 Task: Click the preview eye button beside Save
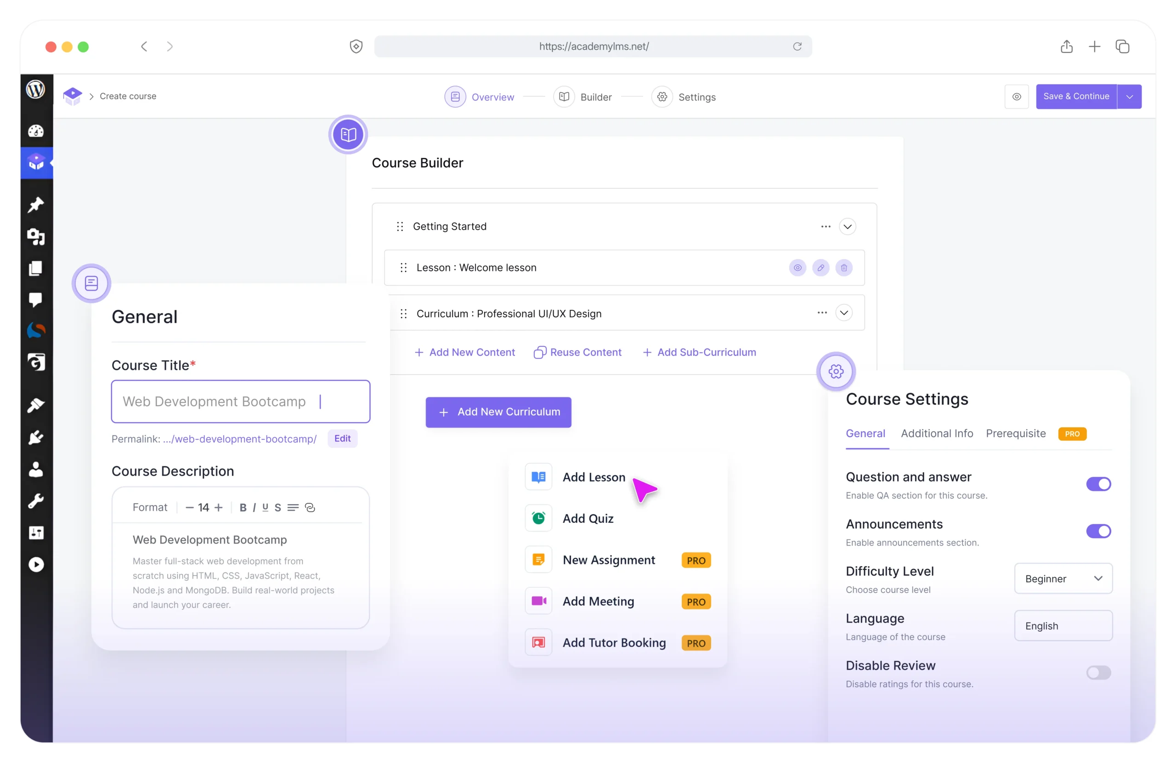click(1017, 96)
